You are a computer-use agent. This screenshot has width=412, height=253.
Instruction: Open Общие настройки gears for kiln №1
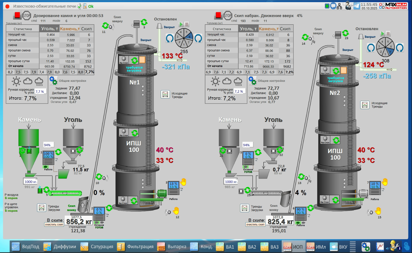(53, 81)
